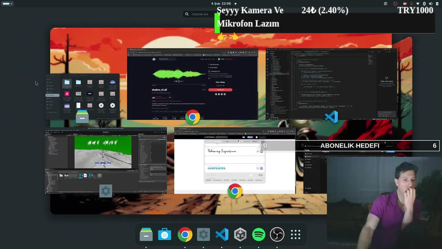Click the orange camera recording indicator
The image size is (442, 249).
(405, 4)
